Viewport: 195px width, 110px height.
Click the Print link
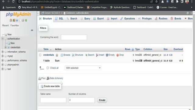tap(42, 78)
